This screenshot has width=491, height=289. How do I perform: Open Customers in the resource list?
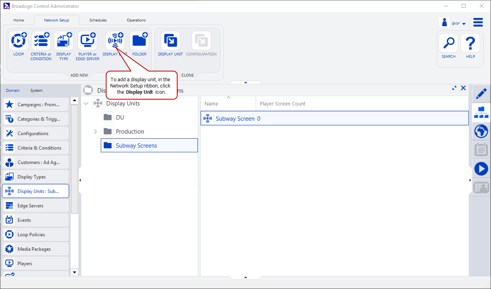36,162
